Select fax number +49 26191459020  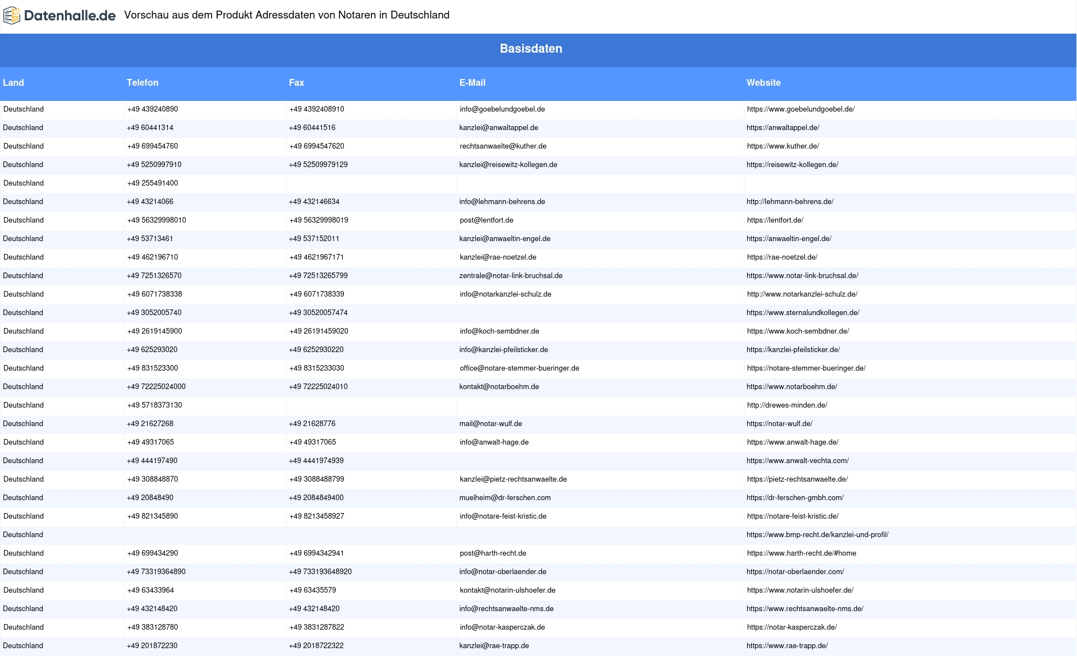coord(319,331)
